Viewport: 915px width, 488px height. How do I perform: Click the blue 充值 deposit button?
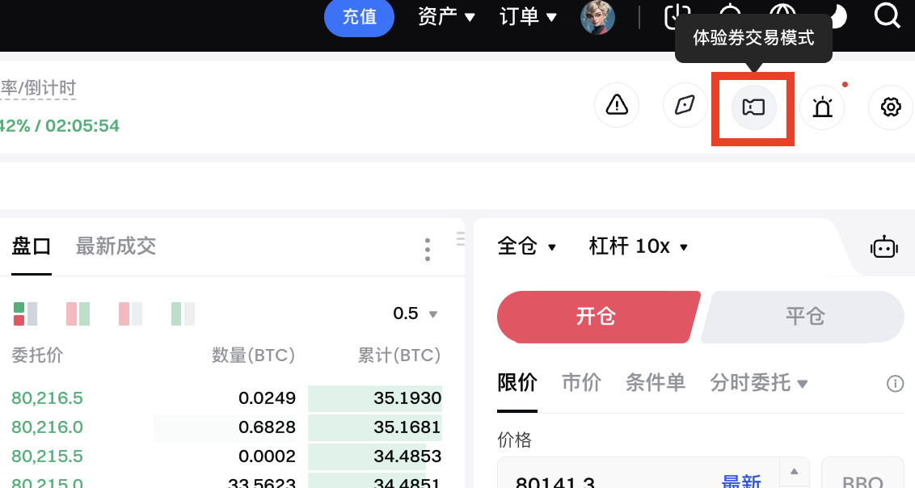pos(359,17)
